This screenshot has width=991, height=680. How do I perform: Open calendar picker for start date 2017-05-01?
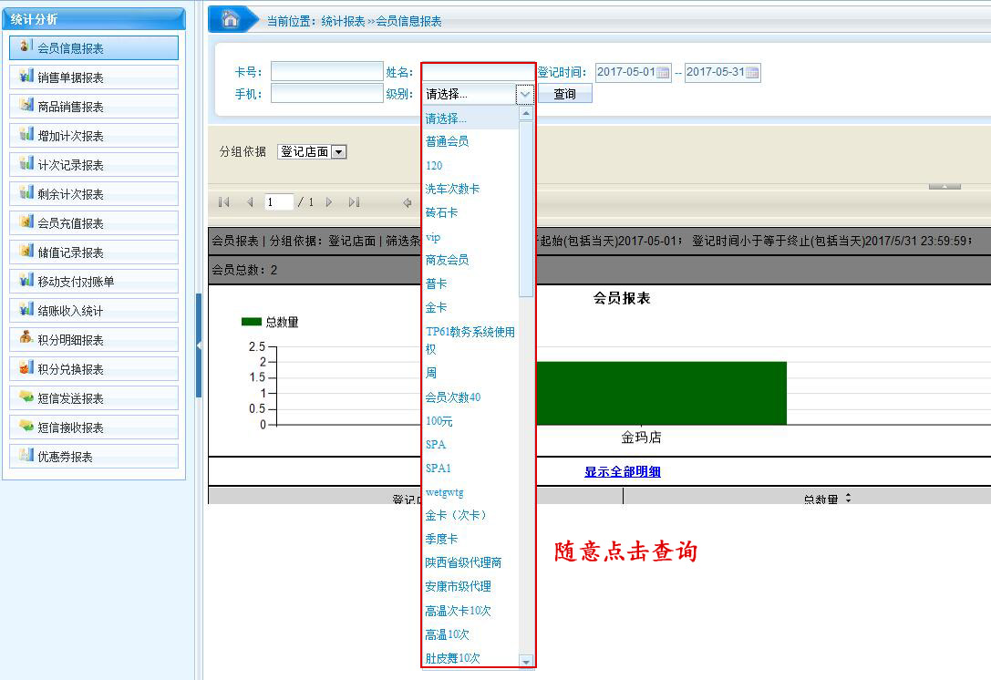(663, 73)
